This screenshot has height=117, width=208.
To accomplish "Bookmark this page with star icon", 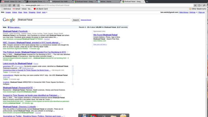I will [x=18, y=5].
